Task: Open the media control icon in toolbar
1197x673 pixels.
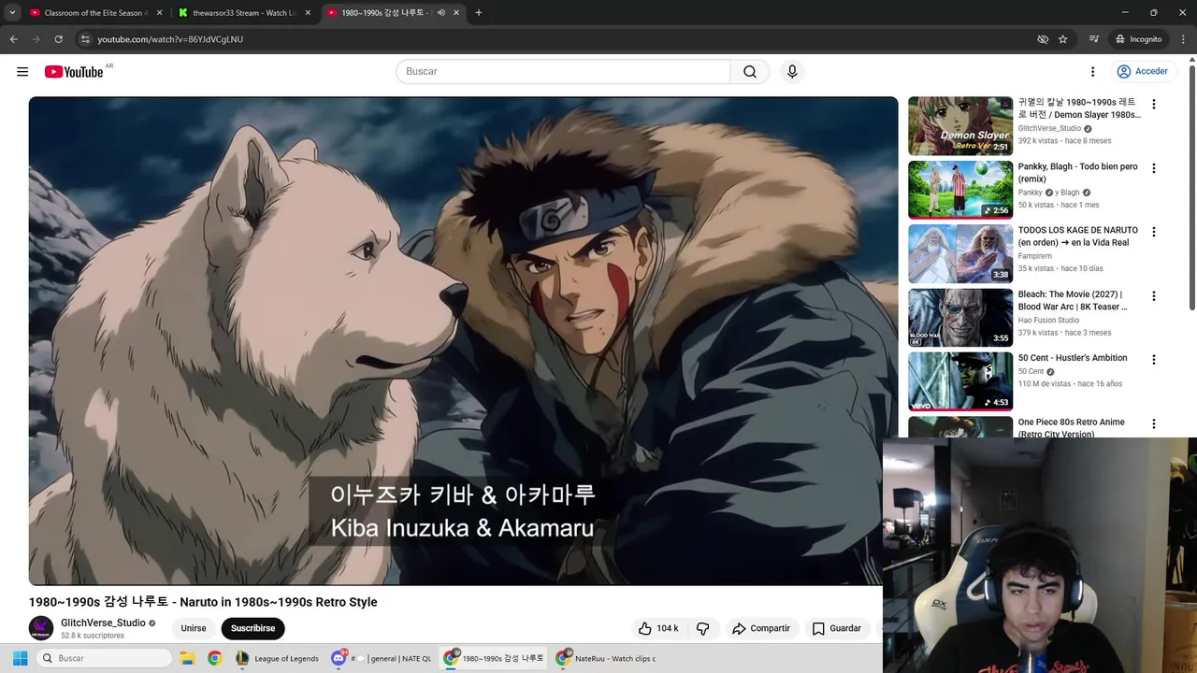Action: 1093,39
